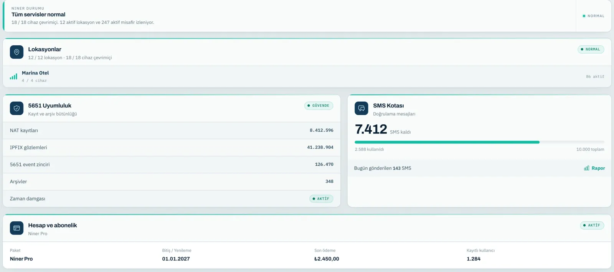Click the "Hesap ve abonelik" title
This screenshot has height=272, width=614.
point(53,226)
